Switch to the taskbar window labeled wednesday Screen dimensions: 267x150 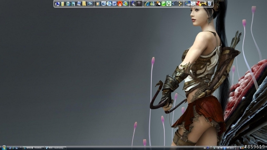55,148
